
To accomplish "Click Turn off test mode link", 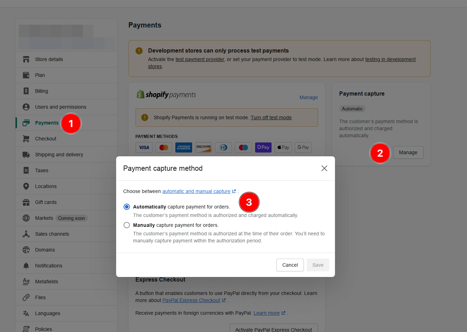I will [x=271, y=117].
